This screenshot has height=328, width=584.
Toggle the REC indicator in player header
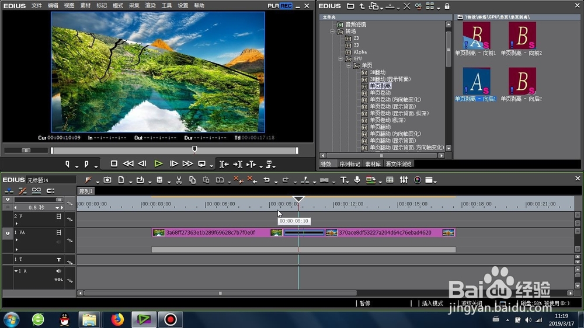tap(286, 6)
